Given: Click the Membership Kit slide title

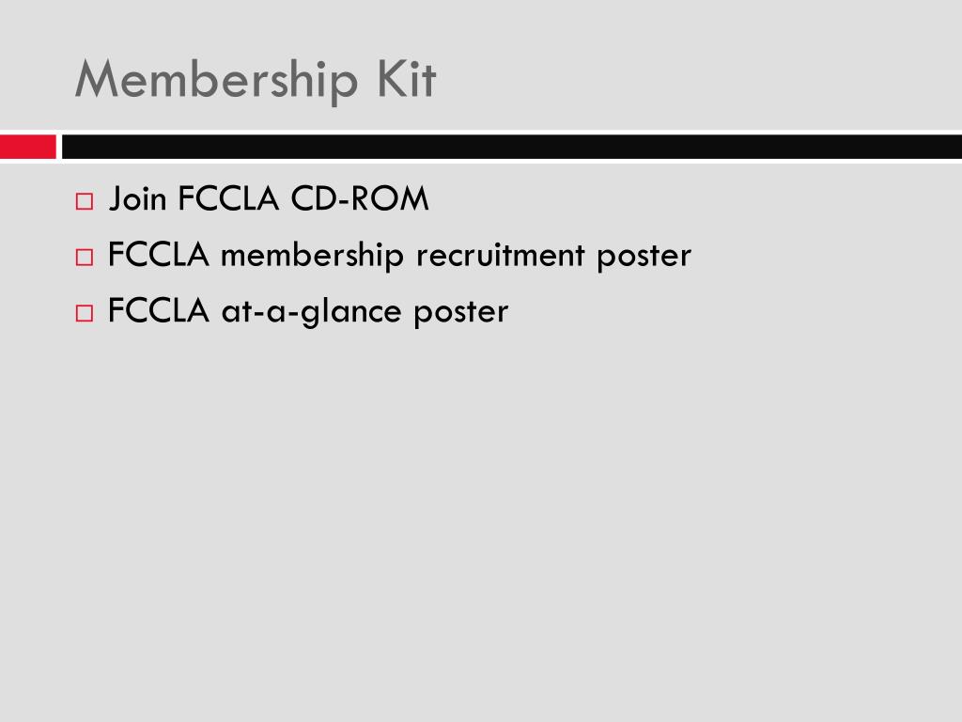Looking at the screenshot, I should (x=256, y=81).
